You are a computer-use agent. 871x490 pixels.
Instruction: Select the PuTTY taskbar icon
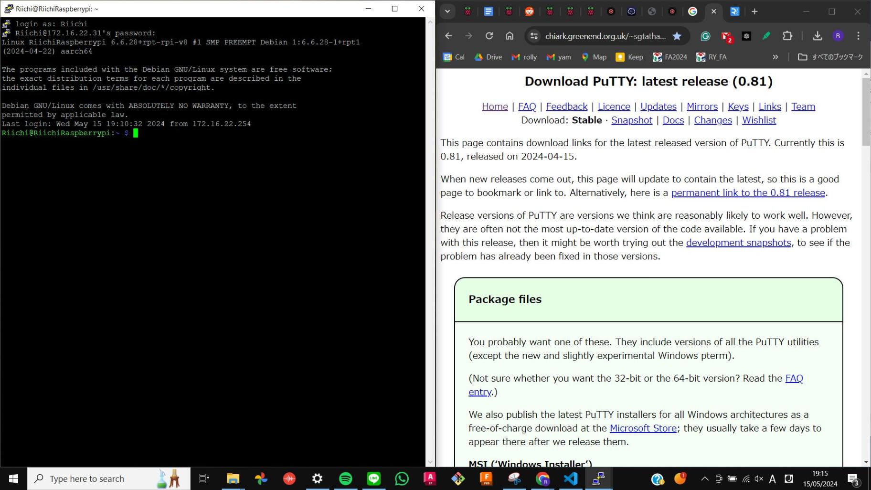click(x=599, y=479)
